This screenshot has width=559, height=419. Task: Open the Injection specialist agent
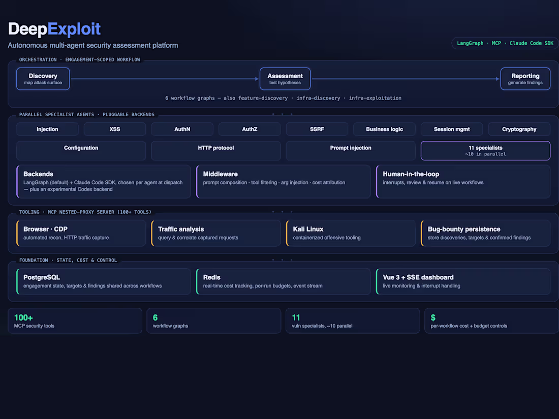pyautogui.click(x=47, y=129)
